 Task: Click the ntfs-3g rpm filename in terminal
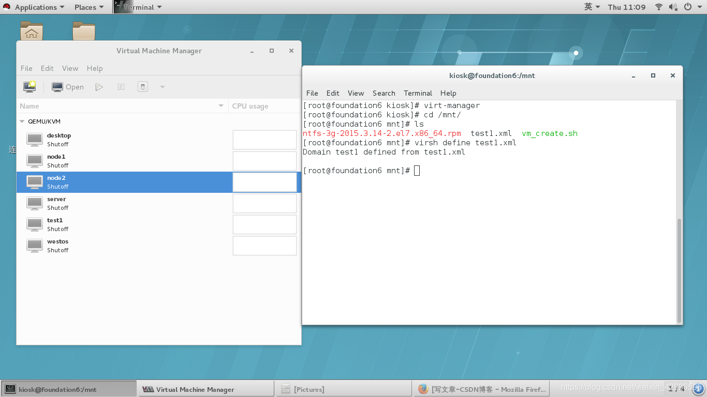[x=381, y=133]
